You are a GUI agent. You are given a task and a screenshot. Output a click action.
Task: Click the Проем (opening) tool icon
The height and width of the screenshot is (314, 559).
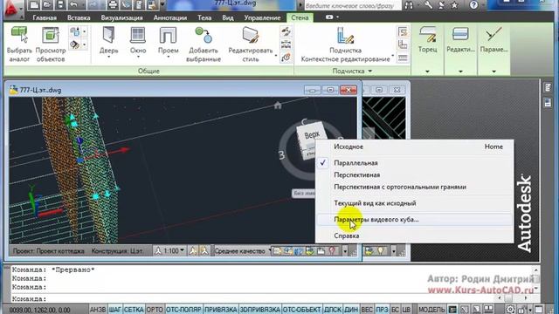pos(168,36)
